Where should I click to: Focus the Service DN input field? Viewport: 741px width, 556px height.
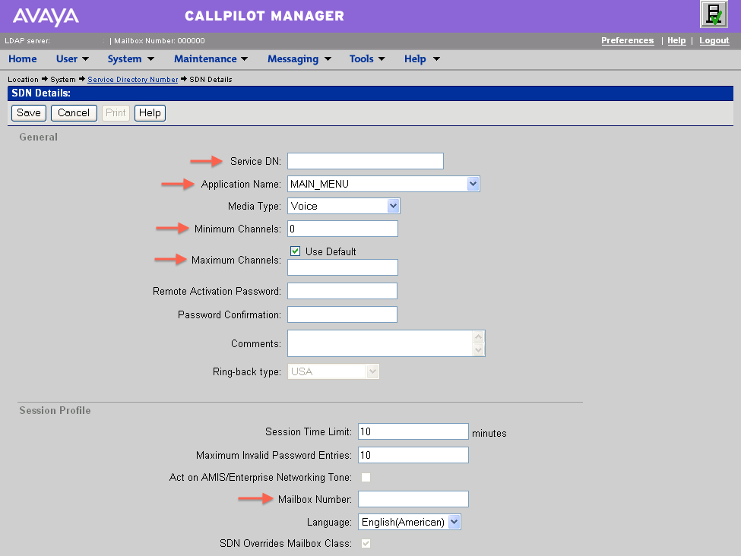point(366,161)
